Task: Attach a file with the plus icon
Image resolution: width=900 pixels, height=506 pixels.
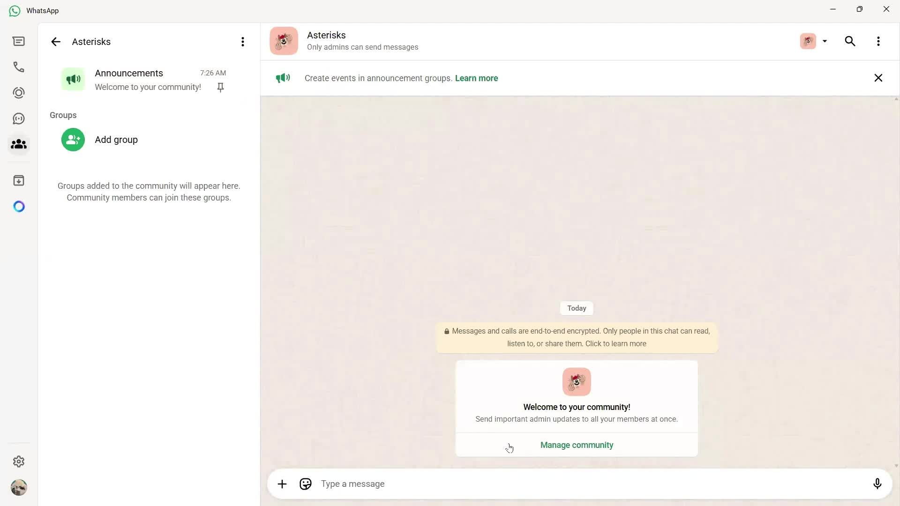Action: coord(282,484)
